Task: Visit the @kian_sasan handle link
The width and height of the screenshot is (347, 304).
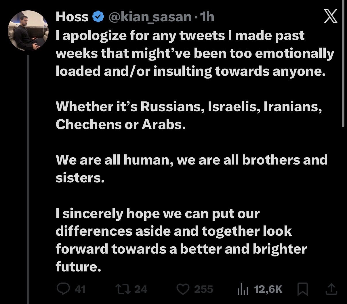Action: (149, 17)
